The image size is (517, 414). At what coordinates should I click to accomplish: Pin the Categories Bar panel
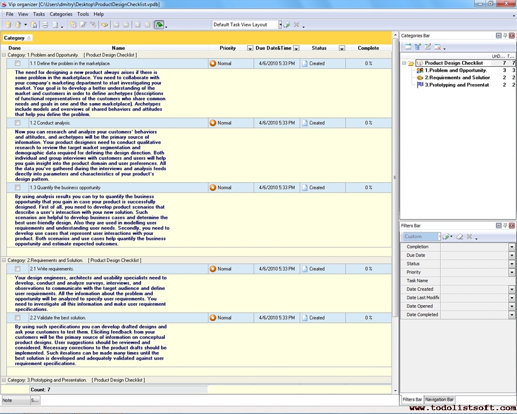coord(505,36)
